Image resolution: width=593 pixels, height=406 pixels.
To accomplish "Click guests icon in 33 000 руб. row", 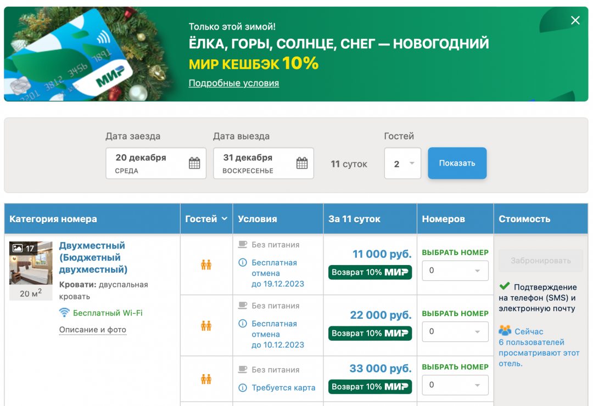I will [206, 379].
